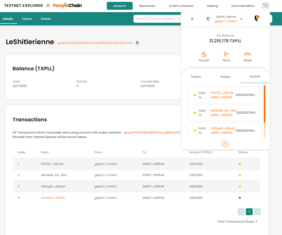The image size is (282, 235).
Task: Copy wallet address icon in popup header
Action: coord(208,19)
